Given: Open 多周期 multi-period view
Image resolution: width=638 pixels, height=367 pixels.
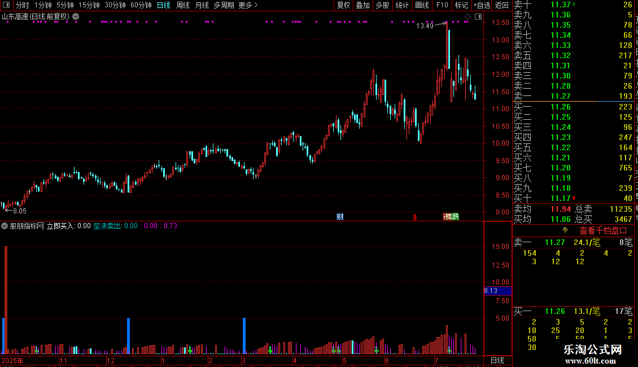Looking at the screenshot, I should coord(224,5).
